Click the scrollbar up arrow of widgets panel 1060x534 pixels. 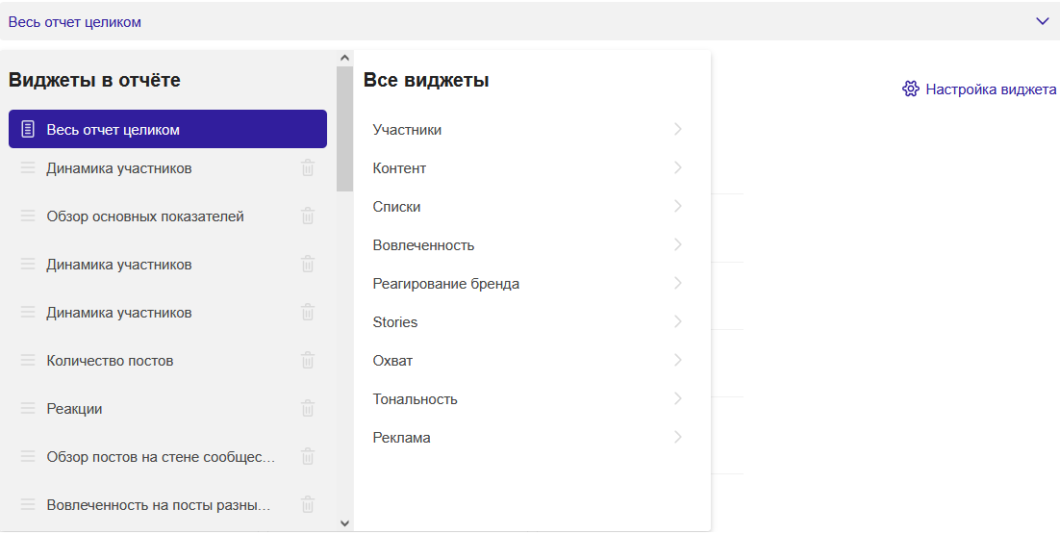[x=344, y=58]
